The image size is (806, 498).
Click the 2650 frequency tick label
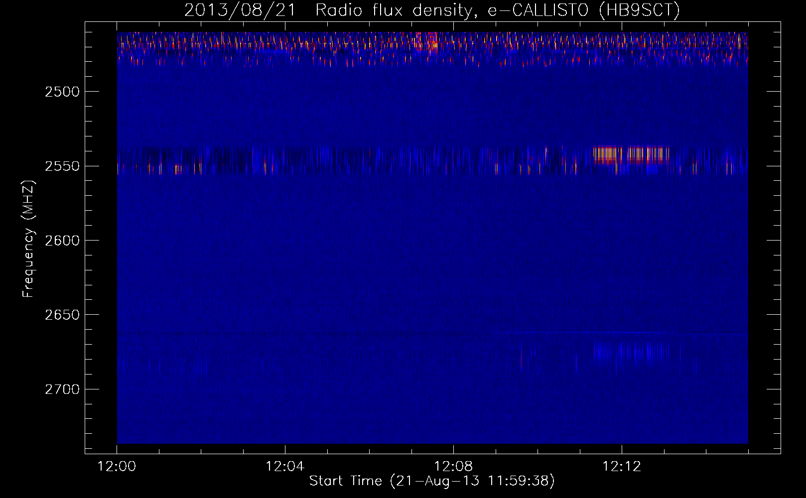tap(62, 315)
